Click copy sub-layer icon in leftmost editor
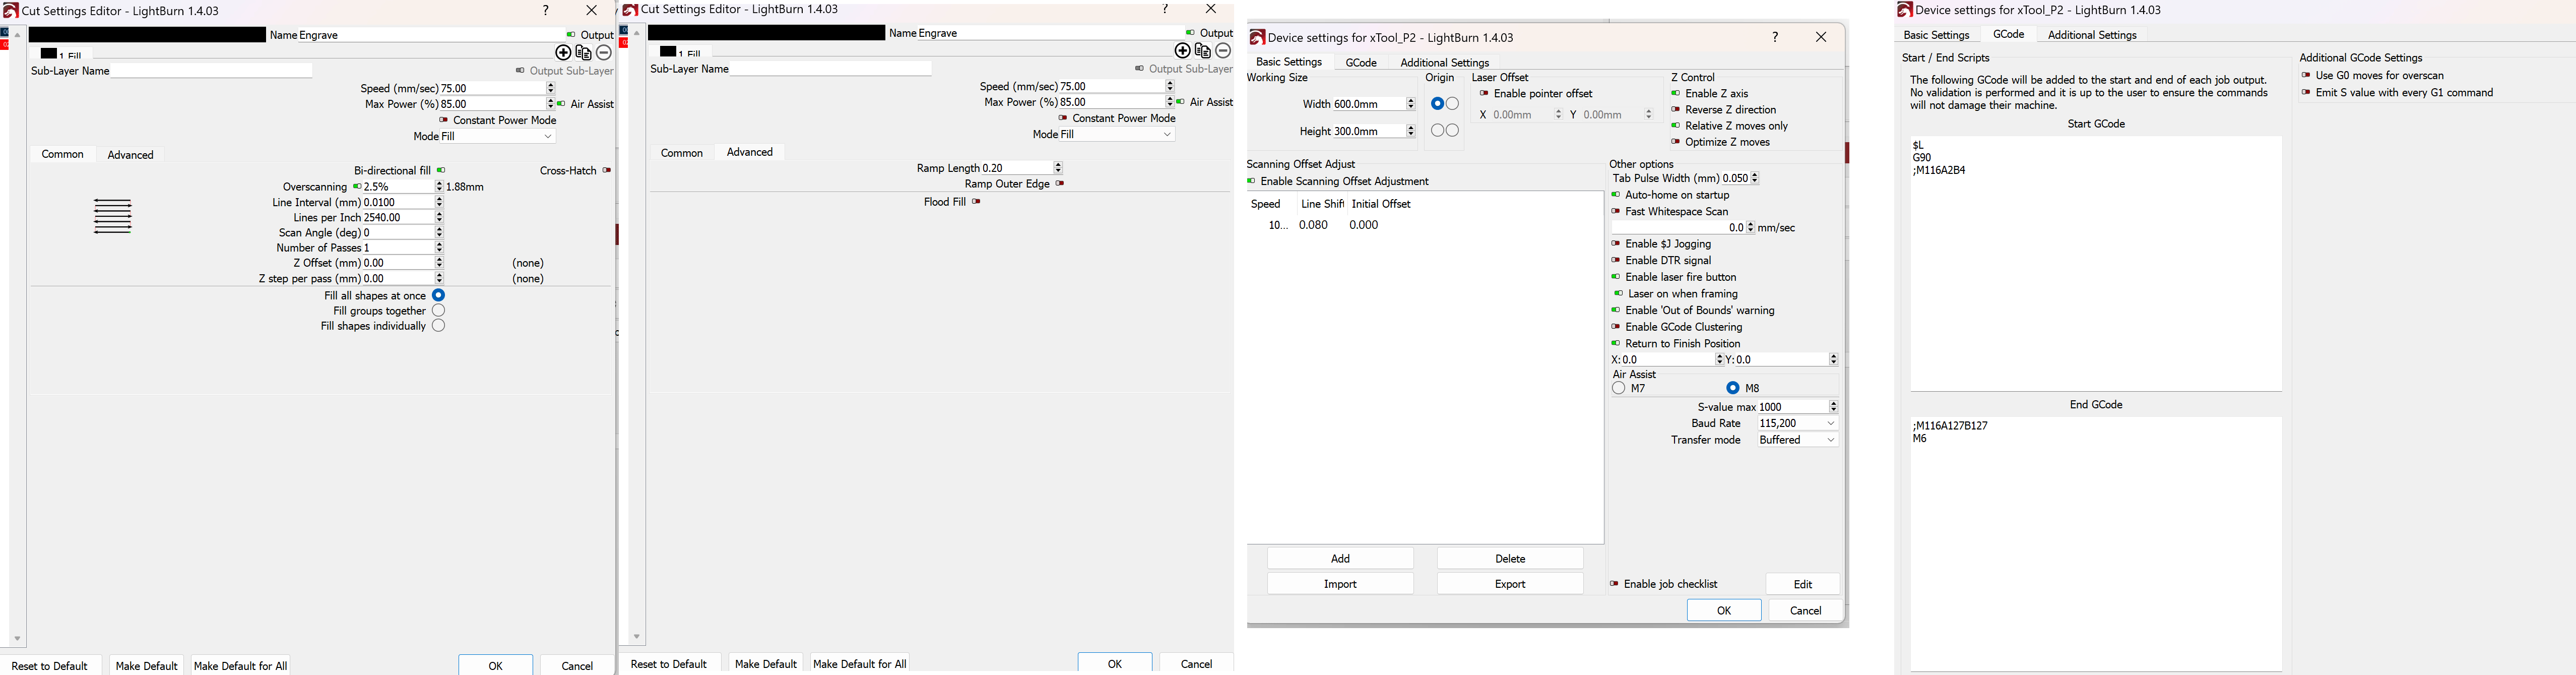2576x675 pixels. (x=584, y=53)
